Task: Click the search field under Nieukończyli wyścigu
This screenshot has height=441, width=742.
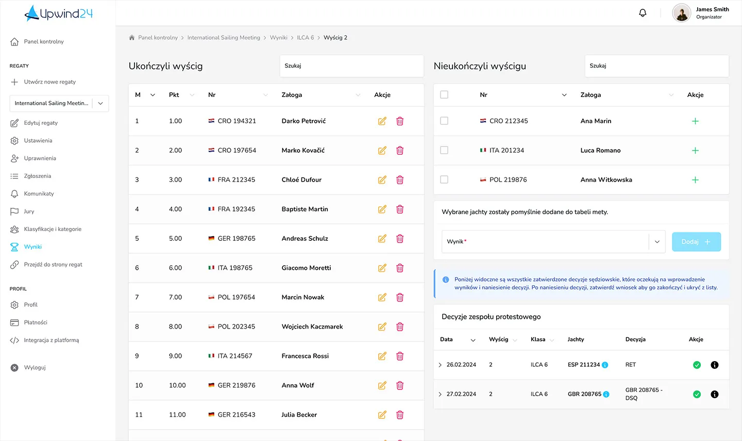Action: point(656,66)
